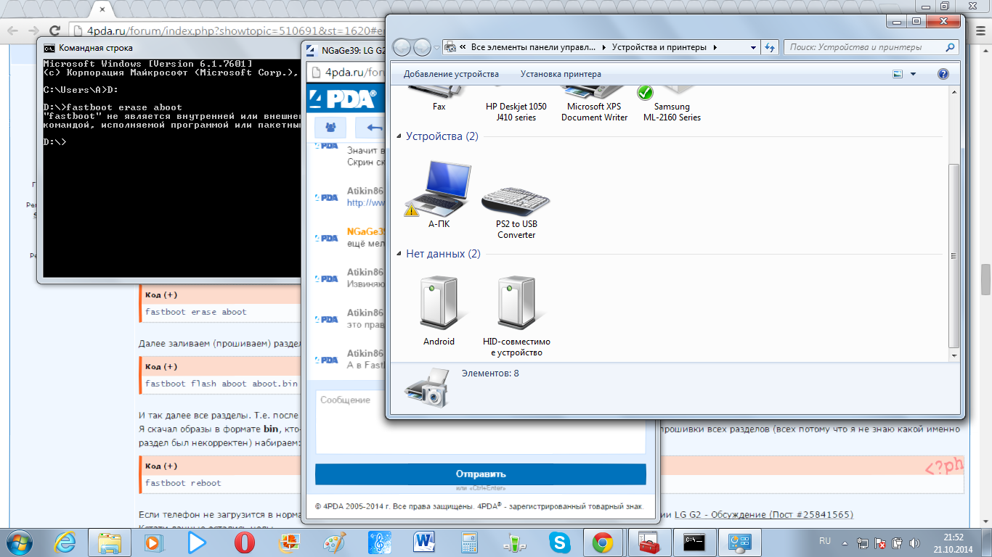Click the Сообщение text area
The image size is (992, 557).
pyautogui.click(x=480, y=421)
